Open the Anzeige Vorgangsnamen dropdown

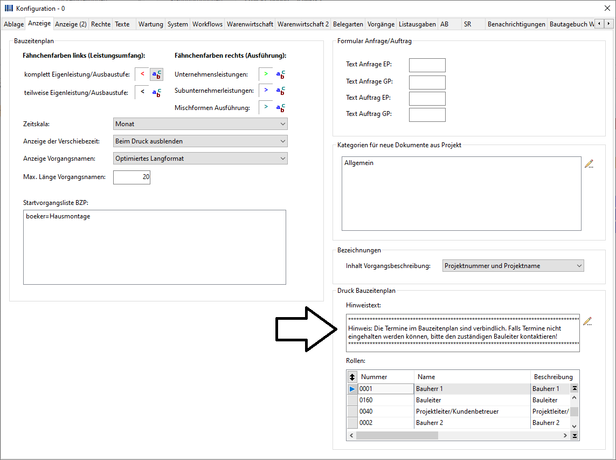200,159
